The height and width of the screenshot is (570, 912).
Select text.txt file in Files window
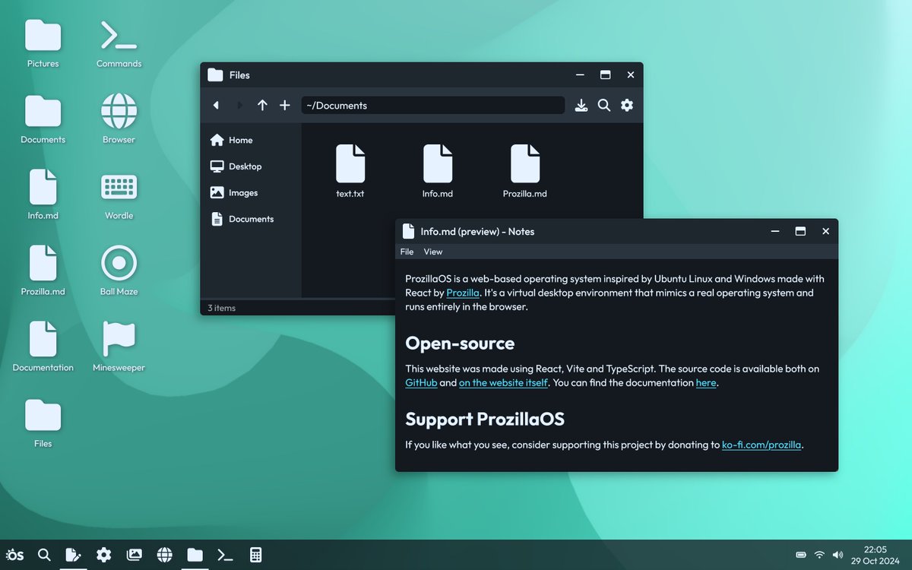[x=350, y=172]
